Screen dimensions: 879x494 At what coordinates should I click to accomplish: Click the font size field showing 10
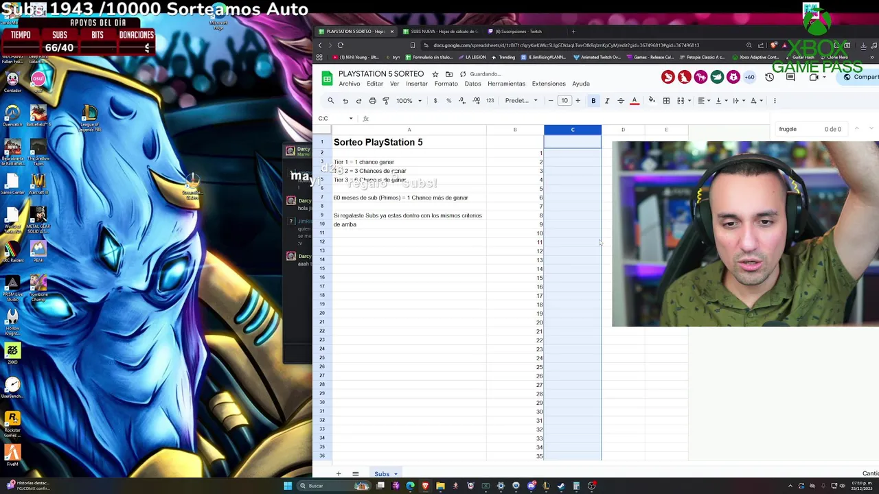pos(564,101)
